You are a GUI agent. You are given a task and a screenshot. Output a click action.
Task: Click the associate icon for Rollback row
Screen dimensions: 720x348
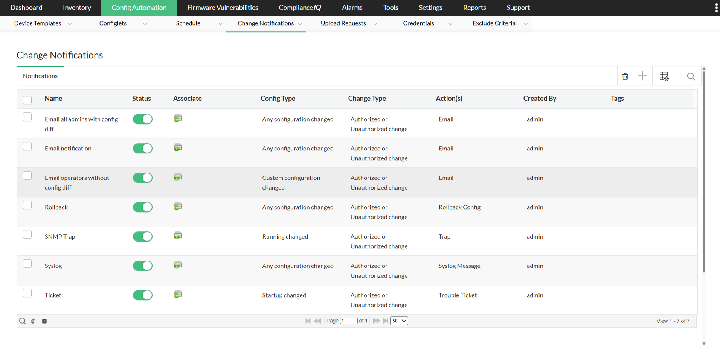pos(178,206)
